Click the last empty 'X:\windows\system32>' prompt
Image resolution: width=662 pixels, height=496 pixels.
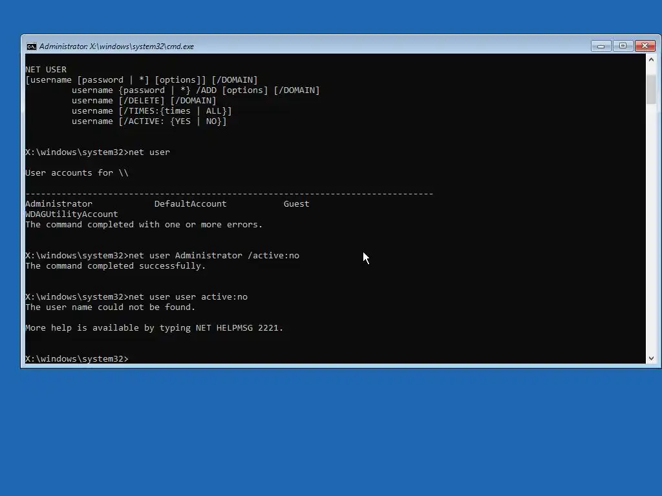[77, 359]
